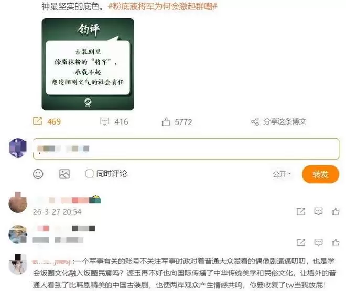Click the share icon beside 分享这条博文
This screenshot has width=346, height=291.
point(255,121)
